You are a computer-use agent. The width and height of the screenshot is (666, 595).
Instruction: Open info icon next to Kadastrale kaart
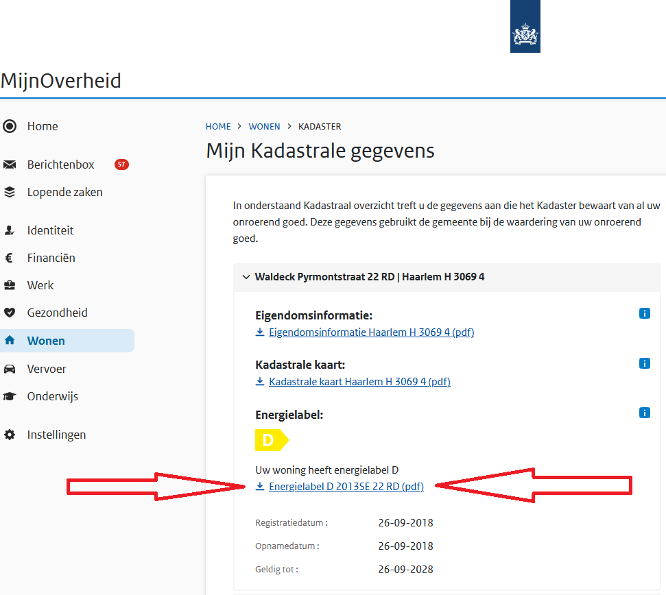(644, 363)
